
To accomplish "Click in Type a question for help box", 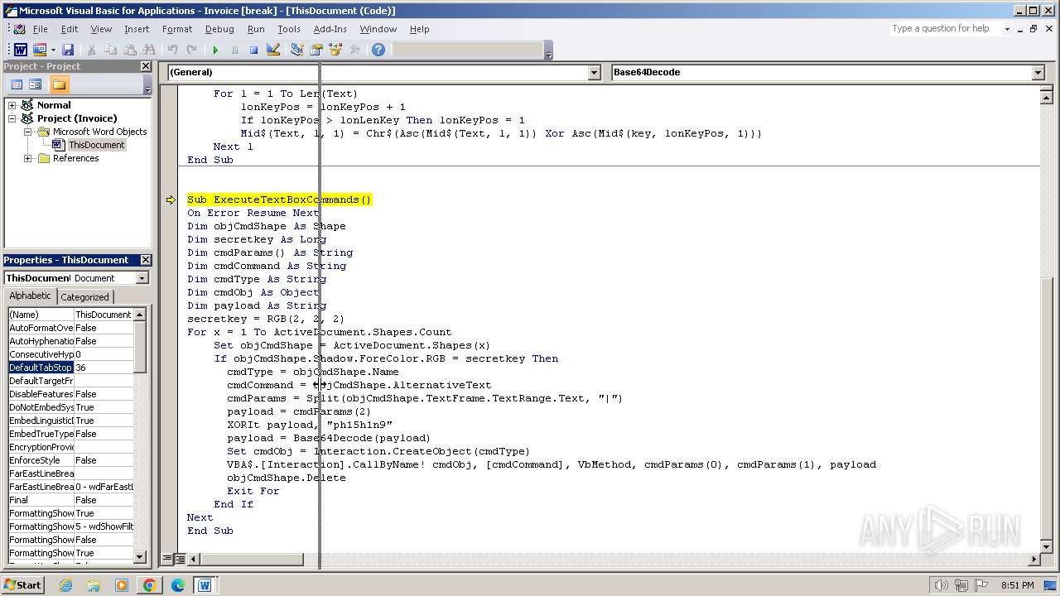I will (x=946, y=29).
